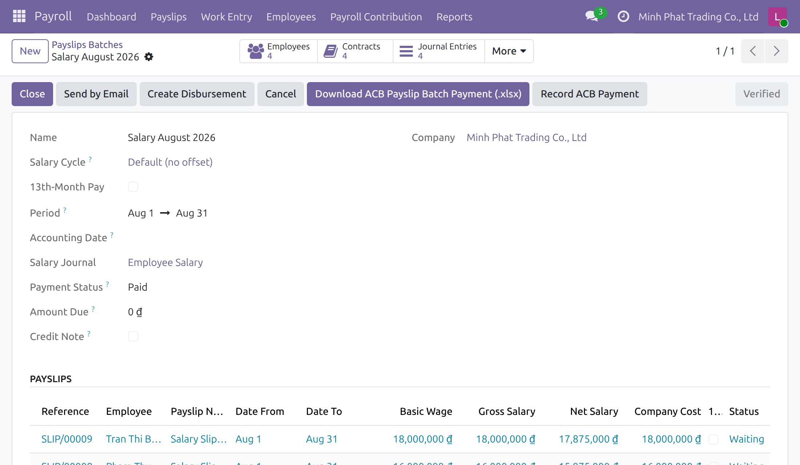
Task: Open company link Minh Phat Trading Co., Ltd
Action: pos(527,137)
